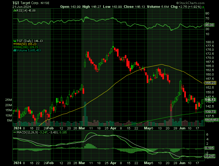The height and width of the screenshot is (166, 219).
Task: Click the TGT ticker symbol in header
Action: point(16,3)
